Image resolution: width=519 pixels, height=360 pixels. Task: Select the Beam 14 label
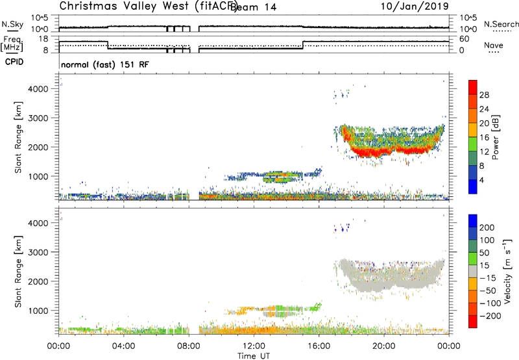click(254, 7)
